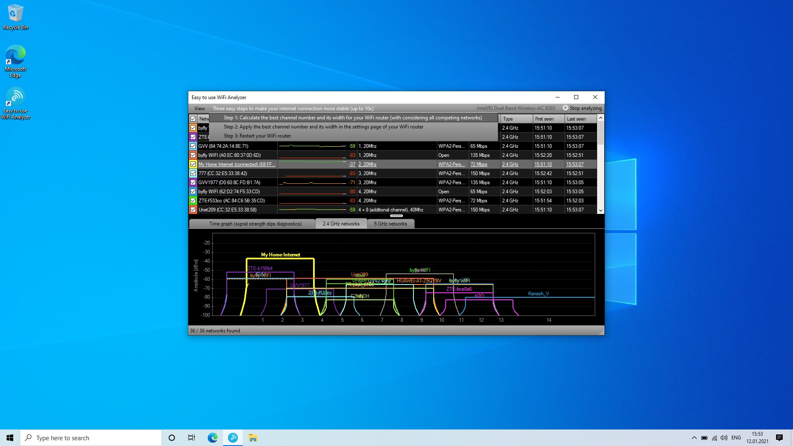
Task: Toggle My Home Internet network checkbox
Action: tap(193, 164)
